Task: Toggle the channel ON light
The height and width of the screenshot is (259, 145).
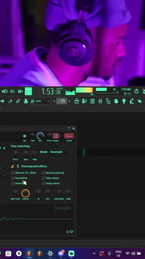Action: click(24, 136)
